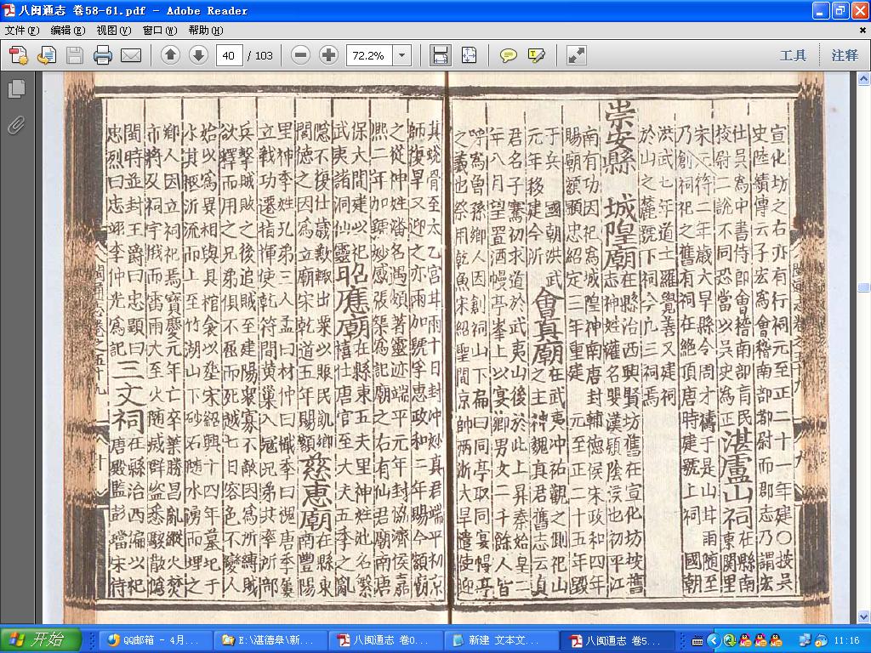Click the Create PDF toolbar icon
Image resolution: width=871 pixels, height=653 pixels.
pos(18,55)
